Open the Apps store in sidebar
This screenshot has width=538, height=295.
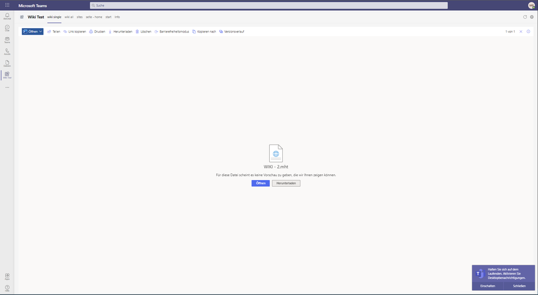pos(7,277)
